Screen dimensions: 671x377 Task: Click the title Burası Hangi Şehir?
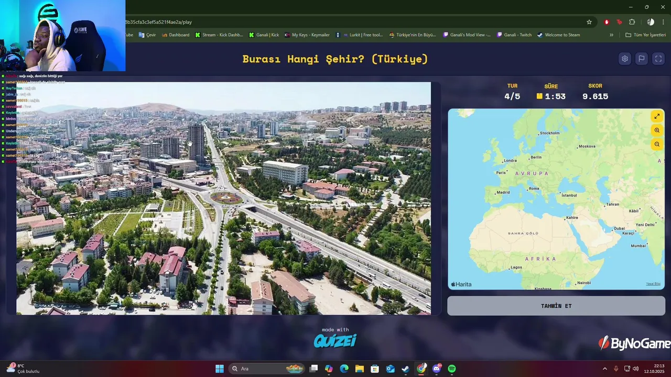pyautogui.click(x=335, y=59)
